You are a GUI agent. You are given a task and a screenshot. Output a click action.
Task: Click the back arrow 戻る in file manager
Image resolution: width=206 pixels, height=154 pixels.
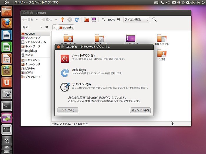(28, 20)
